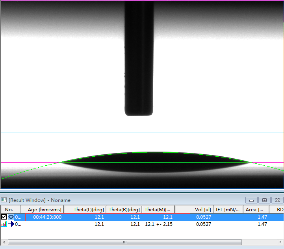Select the mean value 12.1 +- 2.15 cell
The width and height of the screenshot is (284, 249).
click(x=158, y=224)
